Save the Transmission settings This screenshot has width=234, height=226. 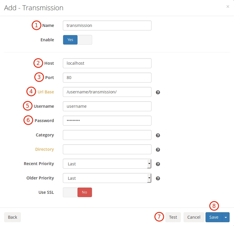pos(214,217)
